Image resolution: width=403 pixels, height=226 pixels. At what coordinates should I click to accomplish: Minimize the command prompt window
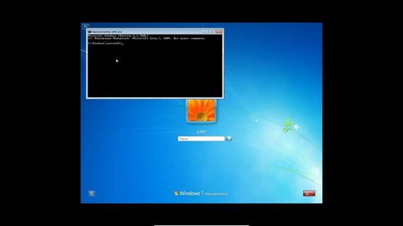click(205, 31)
